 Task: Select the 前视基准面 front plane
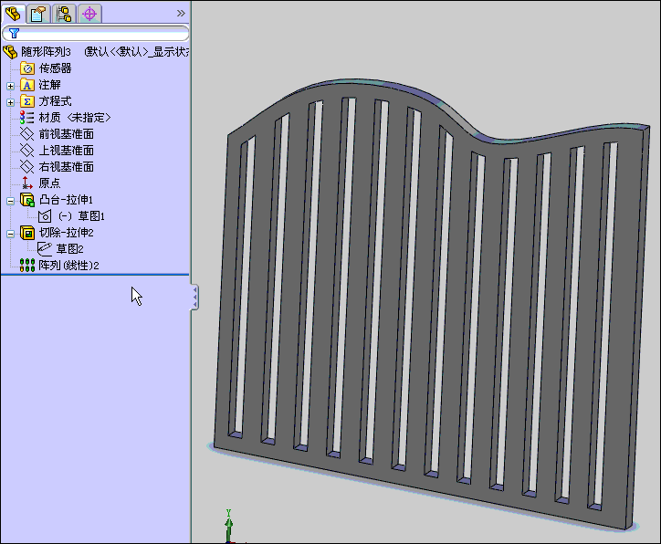pos(66,134)
